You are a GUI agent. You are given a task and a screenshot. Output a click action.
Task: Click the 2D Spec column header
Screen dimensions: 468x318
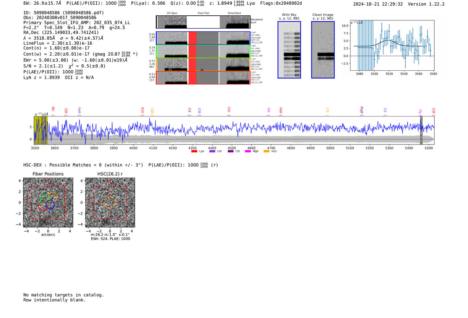[x=172, y=13]
